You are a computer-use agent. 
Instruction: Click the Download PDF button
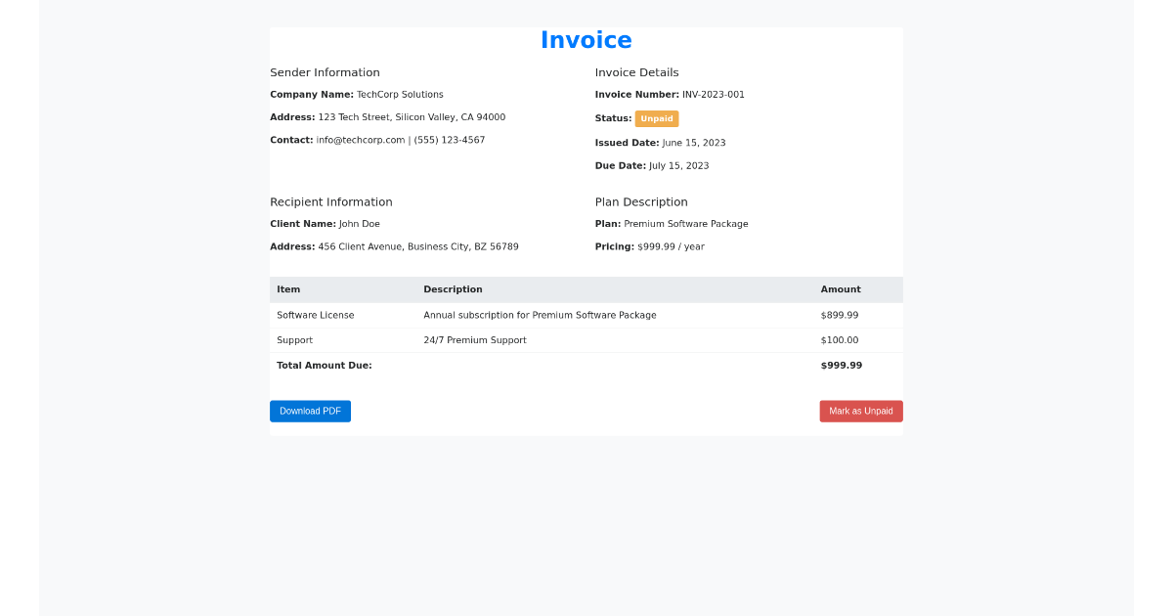tap(310, 411)
